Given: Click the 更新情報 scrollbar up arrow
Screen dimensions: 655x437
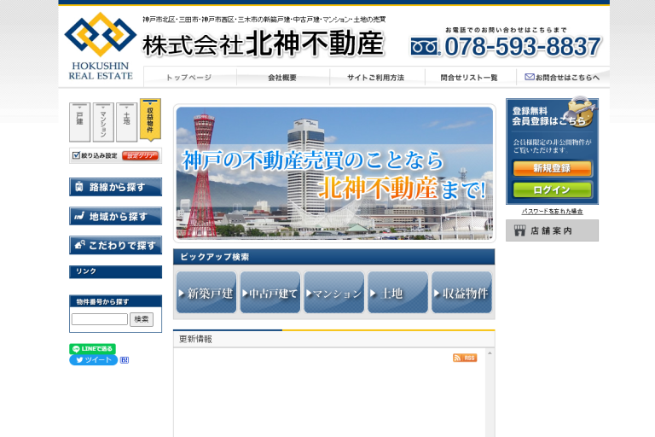Looking at the screenshot, I should pyautogui.click(x=490, y=353).
